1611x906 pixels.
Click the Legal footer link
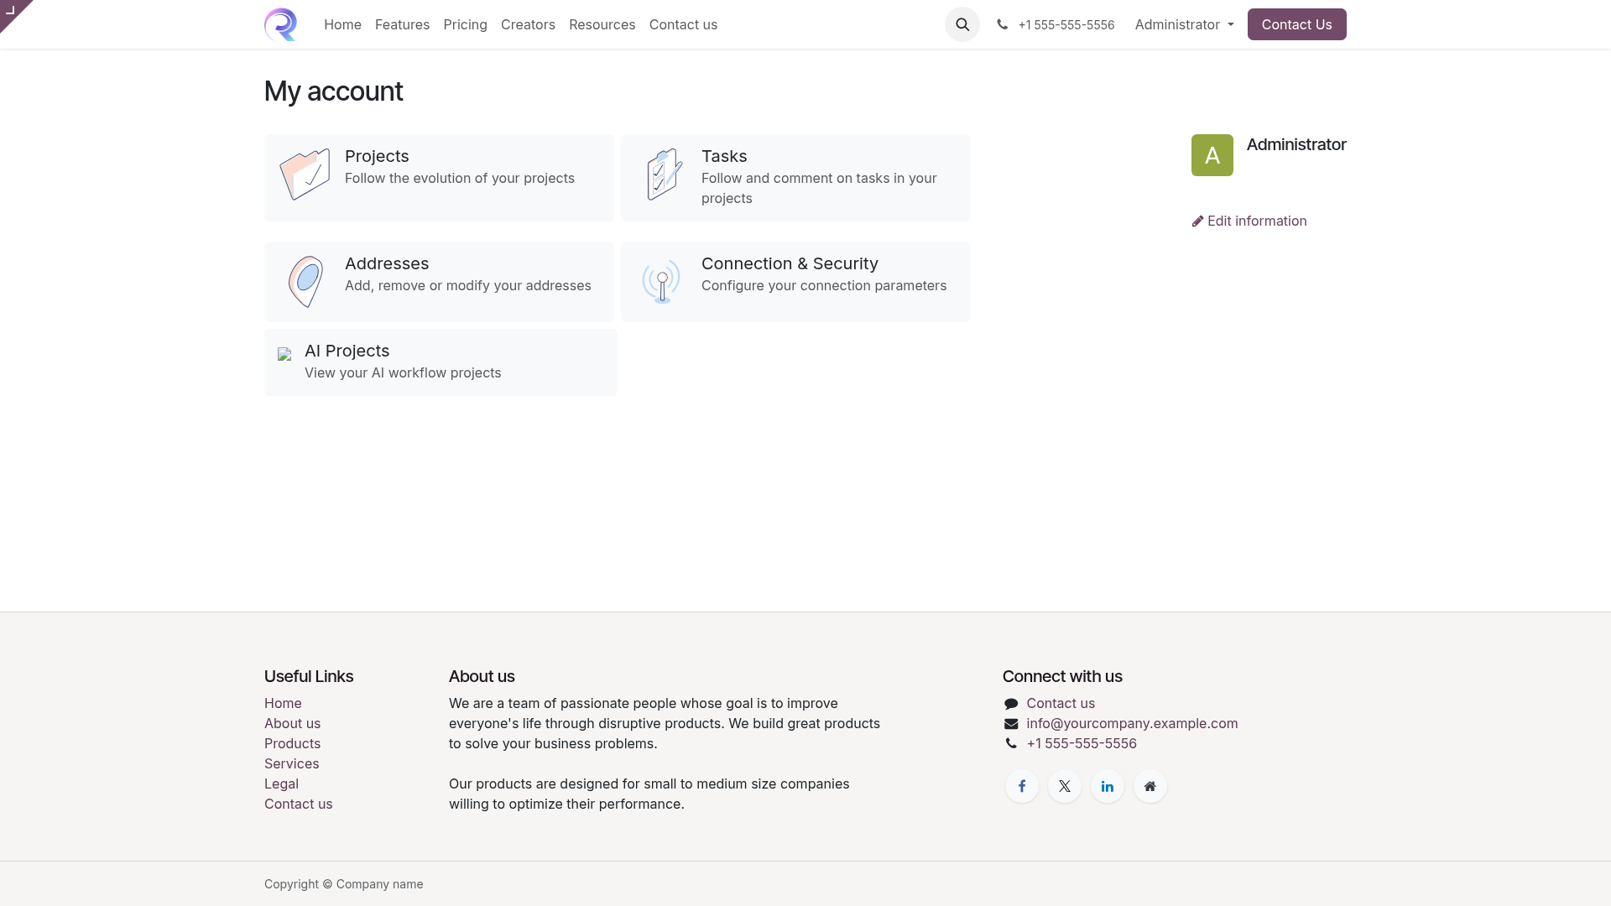click(281, 784)
